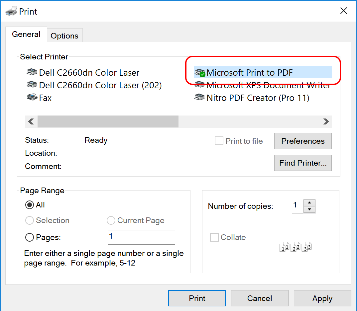Choose the Dell C2660dn Color Laser (202) printer icon
This screenshot has height=311, width=357.
(32, 85)
